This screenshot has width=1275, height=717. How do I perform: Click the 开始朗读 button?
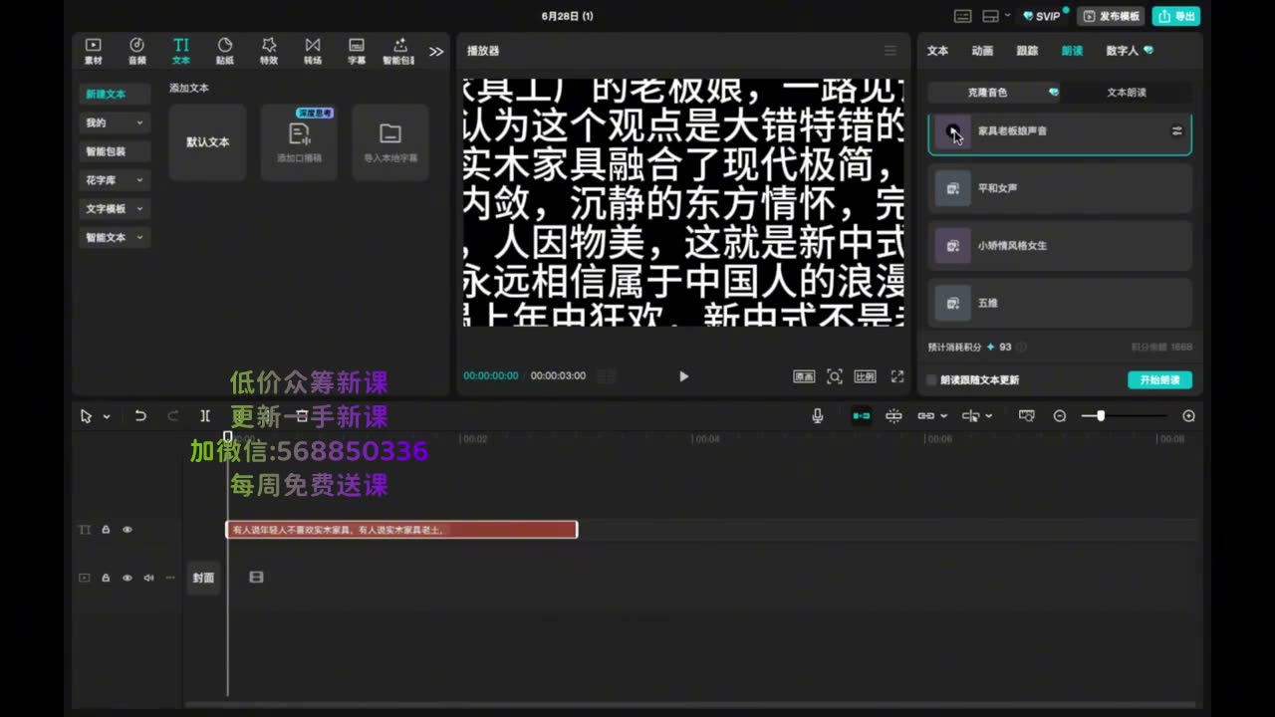[1159, 380]
